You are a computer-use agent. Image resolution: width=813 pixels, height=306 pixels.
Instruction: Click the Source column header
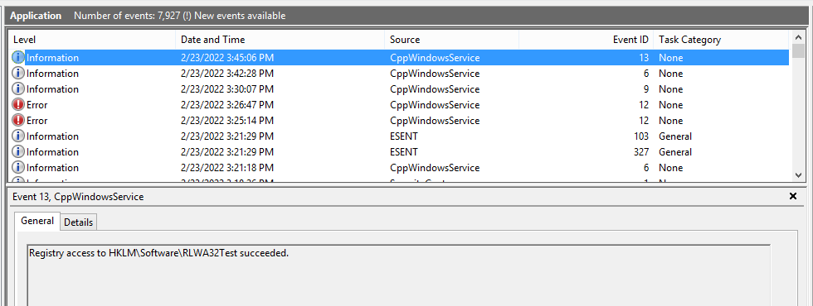(451, 40)
